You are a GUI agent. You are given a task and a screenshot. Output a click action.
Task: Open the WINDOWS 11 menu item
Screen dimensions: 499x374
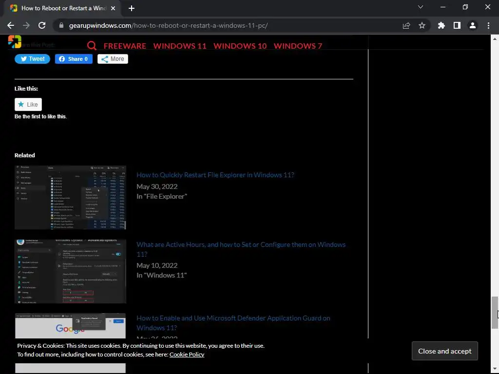[180, 46]
